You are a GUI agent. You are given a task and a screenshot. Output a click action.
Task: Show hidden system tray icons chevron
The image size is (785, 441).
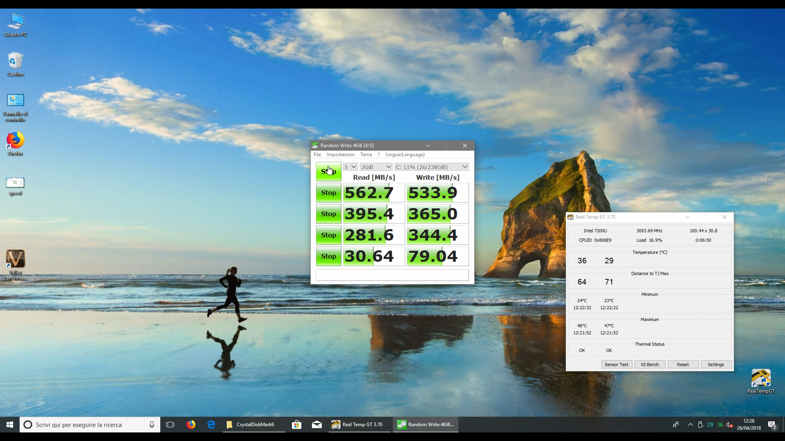[x=690, y=425]
